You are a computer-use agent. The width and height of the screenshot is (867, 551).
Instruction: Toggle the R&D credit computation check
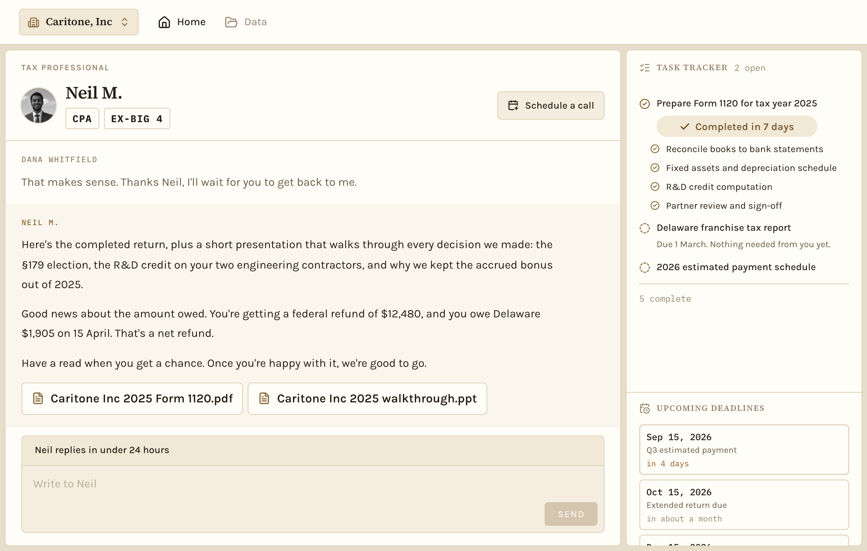(655, 187)
